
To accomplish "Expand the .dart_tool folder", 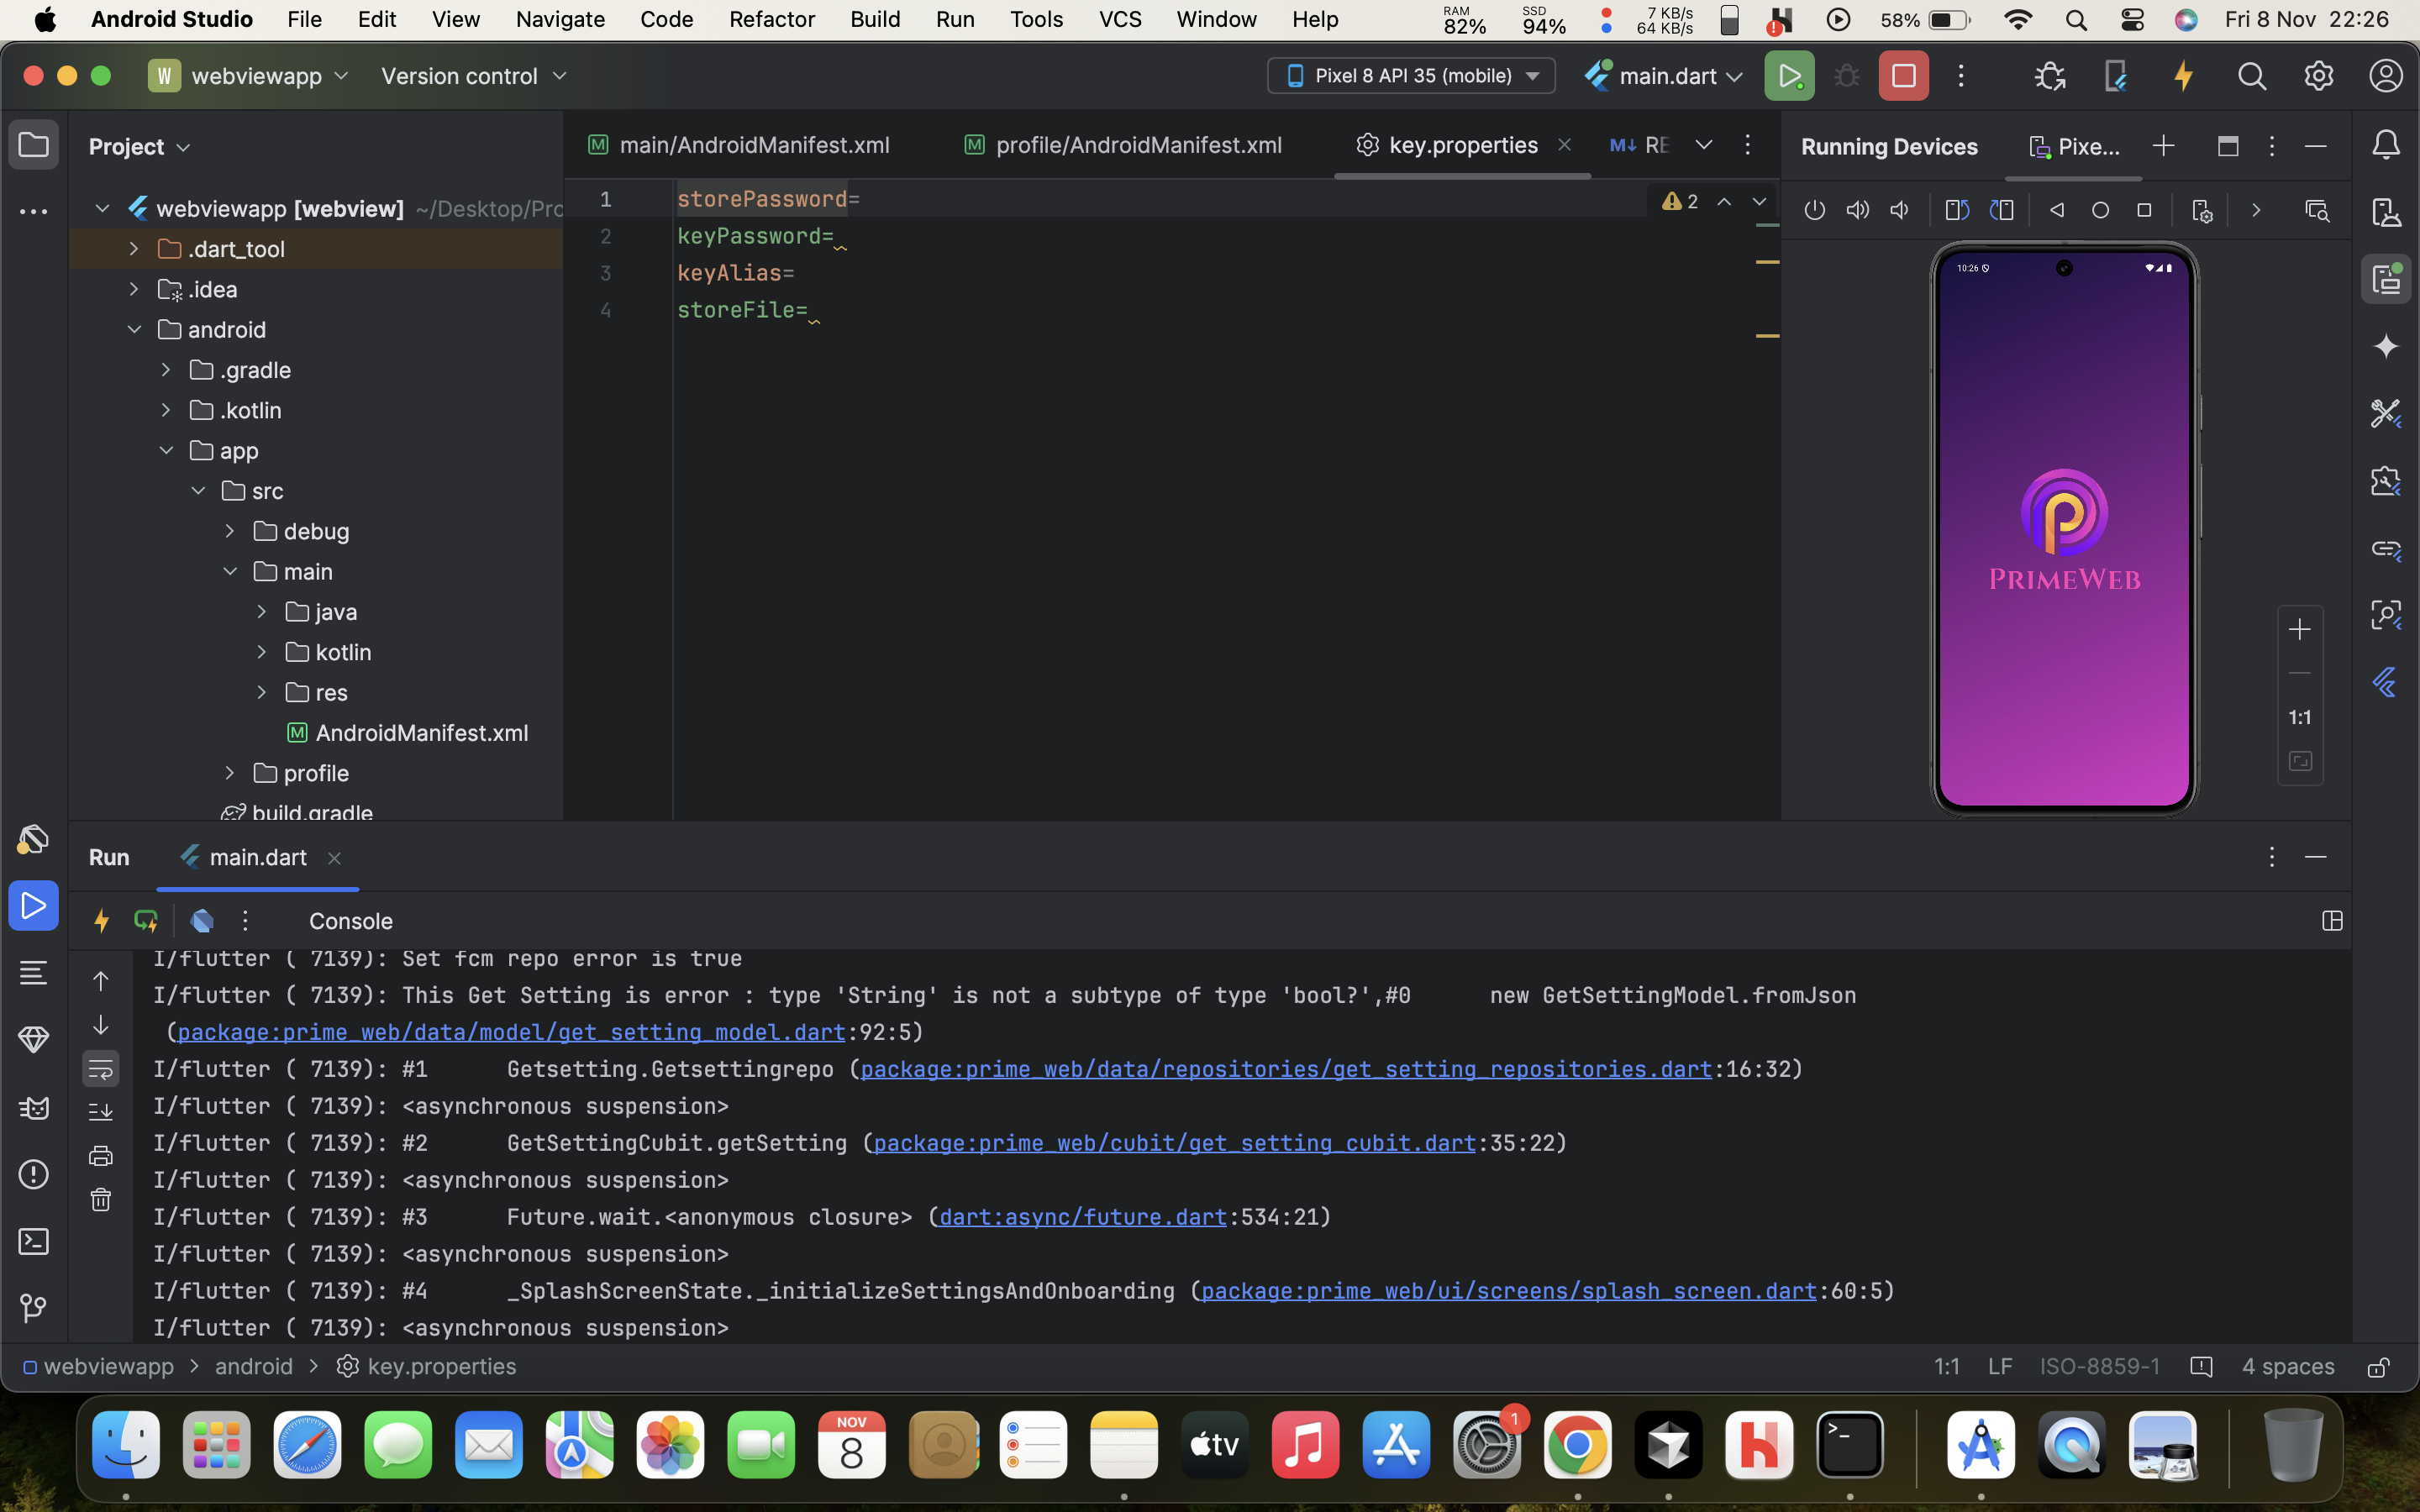I will pos(133,249).
